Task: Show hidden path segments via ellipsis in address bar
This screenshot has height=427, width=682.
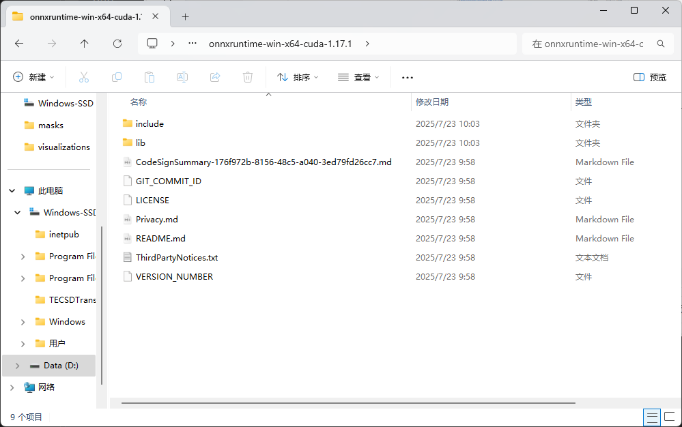Action: pos(193,44)
